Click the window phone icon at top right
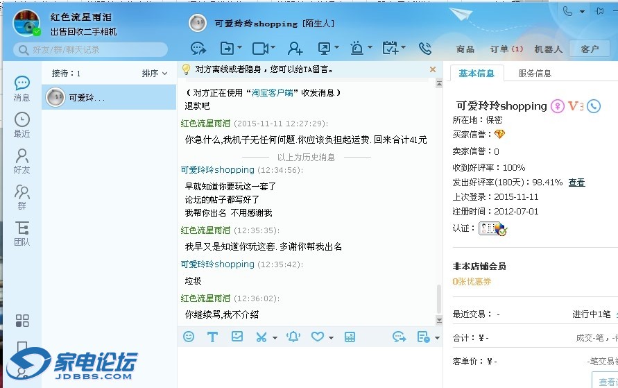Screen dimensions: 618x388 point(567,11)
